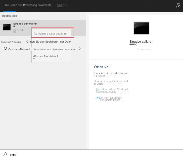This screenshot has width=183, height=159.
Task: Click the magnifier icon beside Cmd-view-Netzwerk
Action: 5,49
